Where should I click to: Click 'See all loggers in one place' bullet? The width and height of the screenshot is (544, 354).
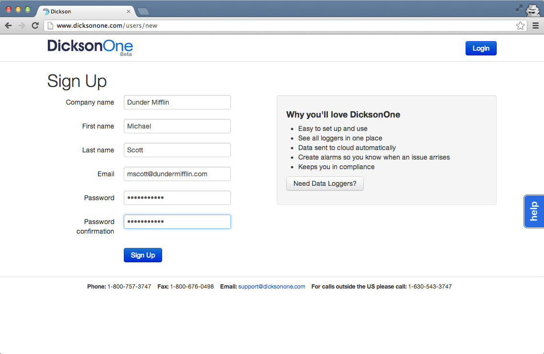tap(340, 138)
